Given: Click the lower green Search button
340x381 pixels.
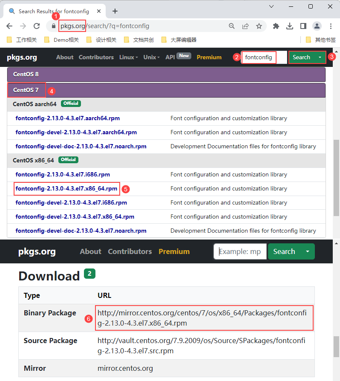Looking at the screenshot, I should [284, 252].
